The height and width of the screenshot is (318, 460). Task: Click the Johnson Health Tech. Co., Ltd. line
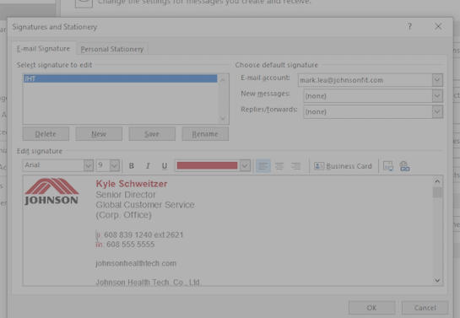click(149, 282)
